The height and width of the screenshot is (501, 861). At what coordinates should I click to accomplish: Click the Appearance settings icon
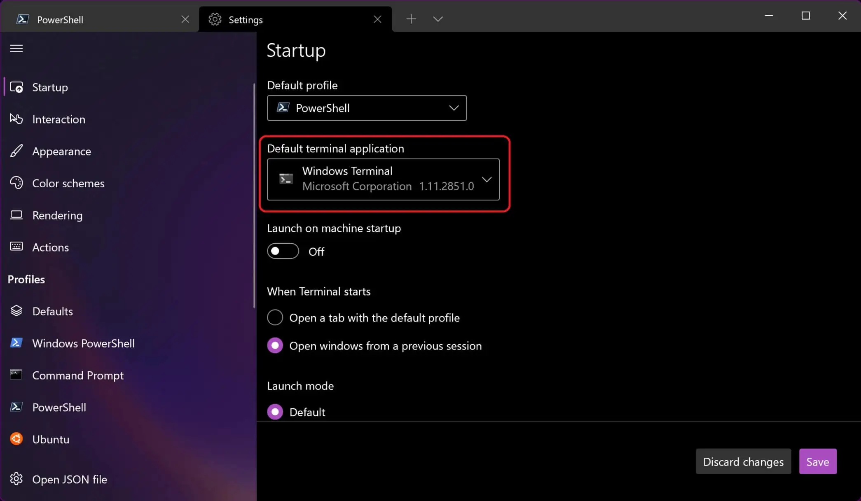point(16,150)
